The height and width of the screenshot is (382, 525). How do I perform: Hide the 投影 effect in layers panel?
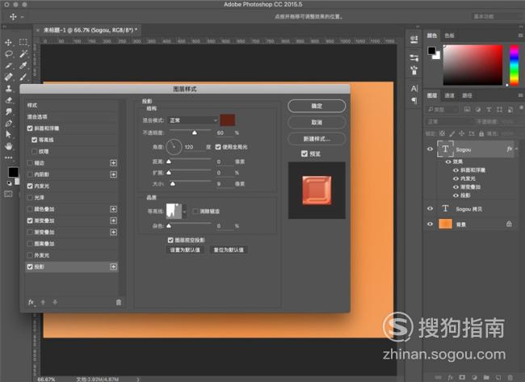tap(456, 195)
